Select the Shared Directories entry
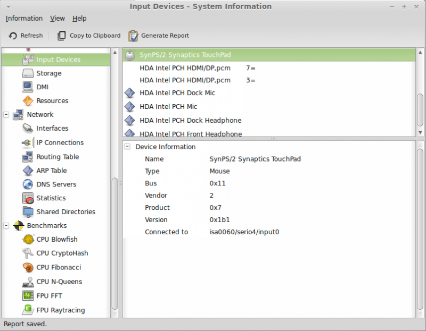Image resolution: width=426 pixels, height=331 pixels. click(65, 211)
